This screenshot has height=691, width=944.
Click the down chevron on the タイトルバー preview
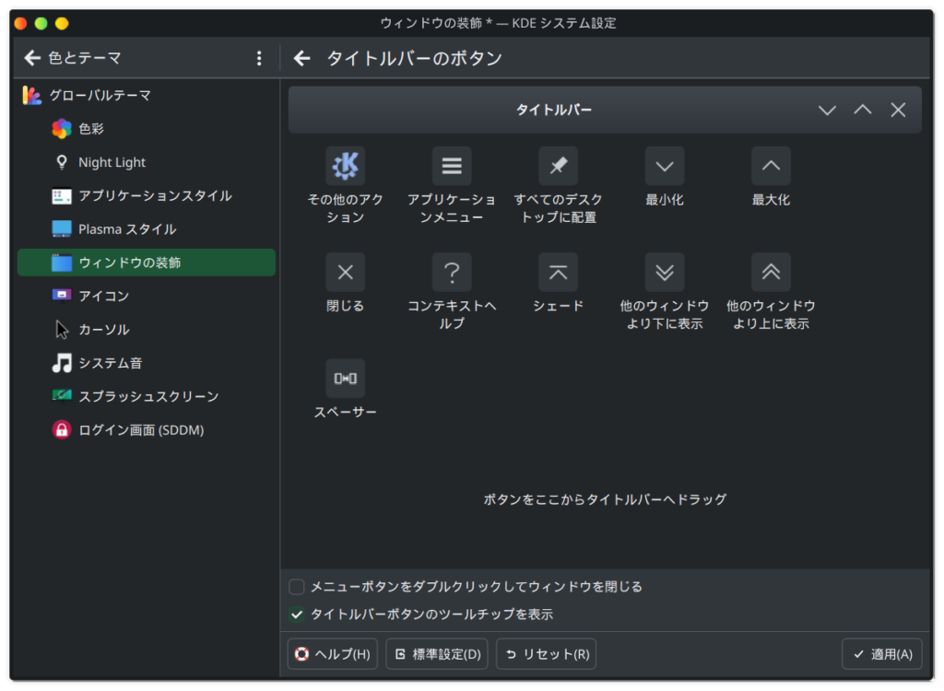click(827, 110)
